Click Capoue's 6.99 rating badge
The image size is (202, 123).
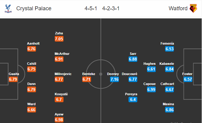coord(151,89)
